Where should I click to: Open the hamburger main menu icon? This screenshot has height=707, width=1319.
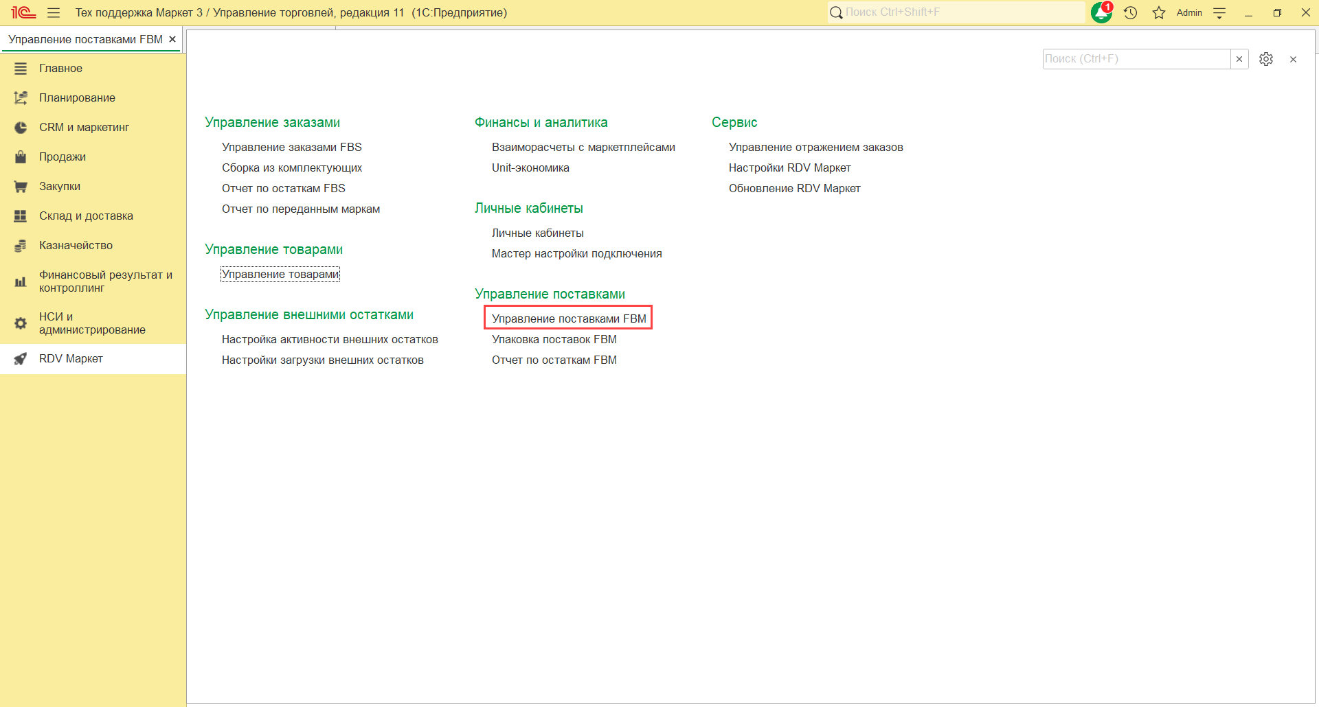[54, 12]
